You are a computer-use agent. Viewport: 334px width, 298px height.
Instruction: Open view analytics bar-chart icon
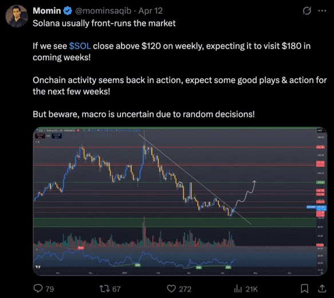238,289
